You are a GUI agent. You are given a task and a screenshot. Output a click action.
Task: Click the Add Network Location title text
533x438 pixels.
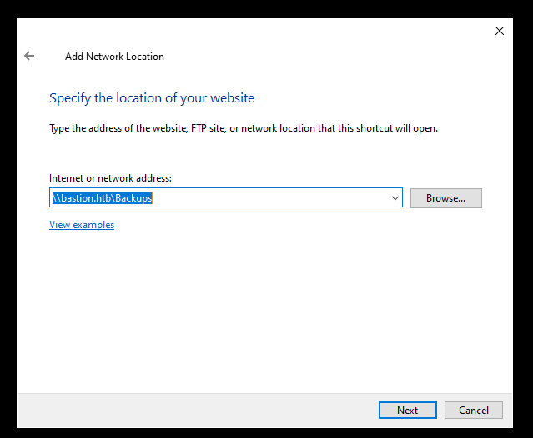point(114,57)
